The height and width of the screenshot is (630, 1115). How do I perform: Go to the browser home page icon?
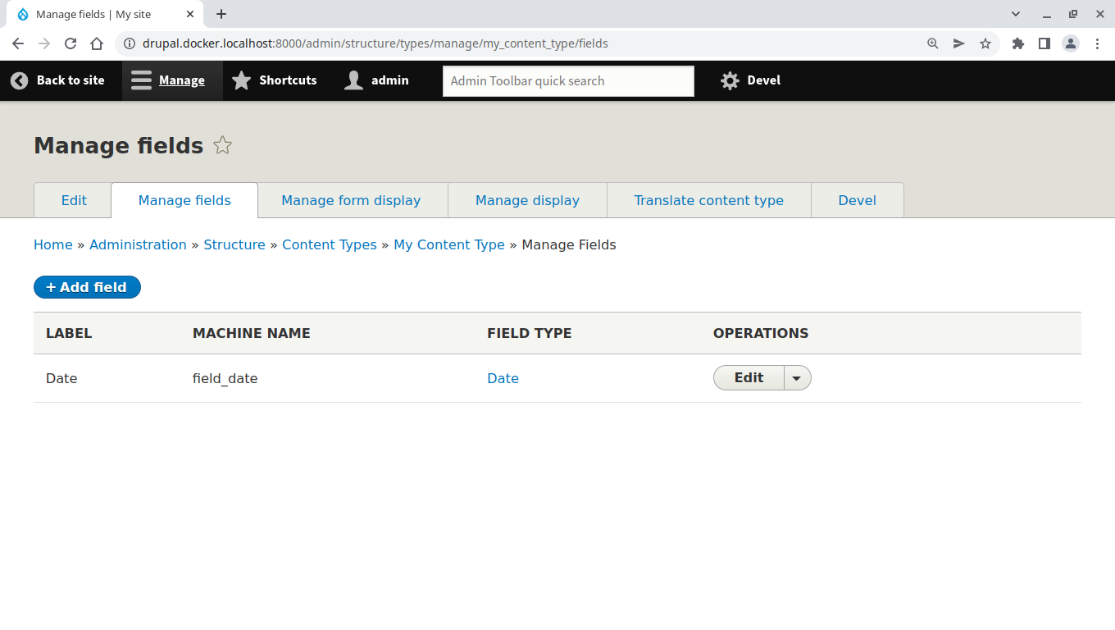pos(97,43)
